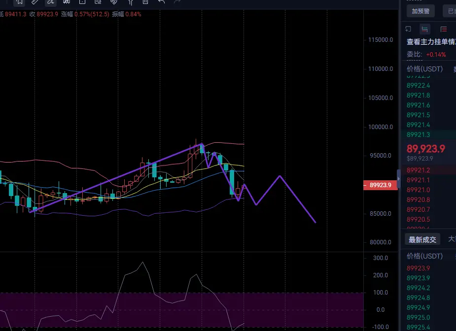Click the 85000.0 price axis label

click(381, 214)
